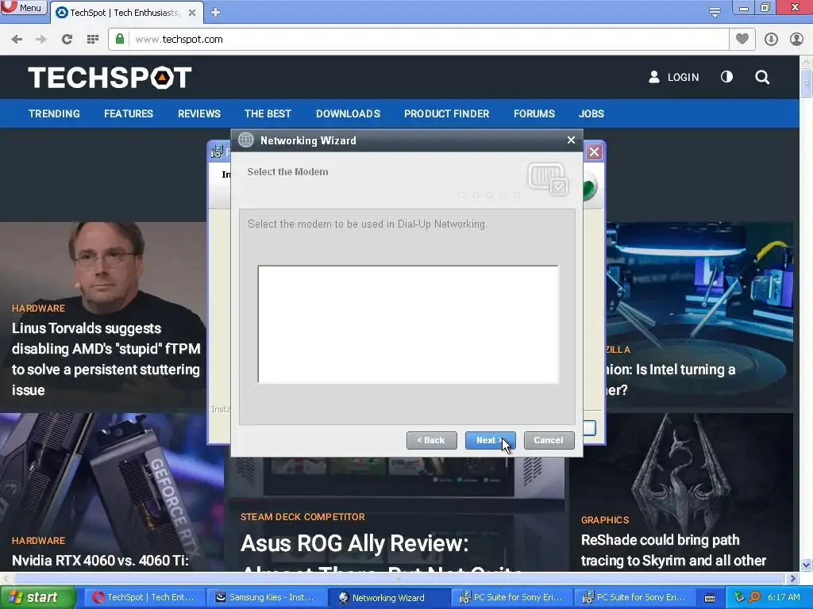Close the TechSpot browser tab

click(x=192, y=13)
